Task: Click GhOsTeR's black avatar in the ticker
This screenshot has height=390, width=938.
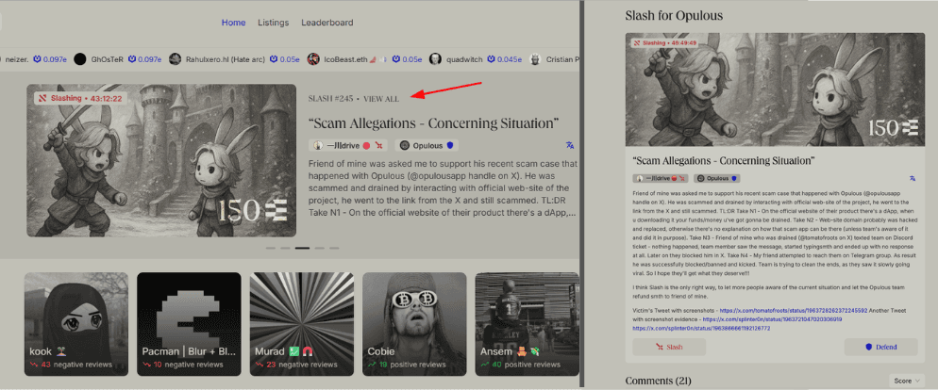Action: 80,58
